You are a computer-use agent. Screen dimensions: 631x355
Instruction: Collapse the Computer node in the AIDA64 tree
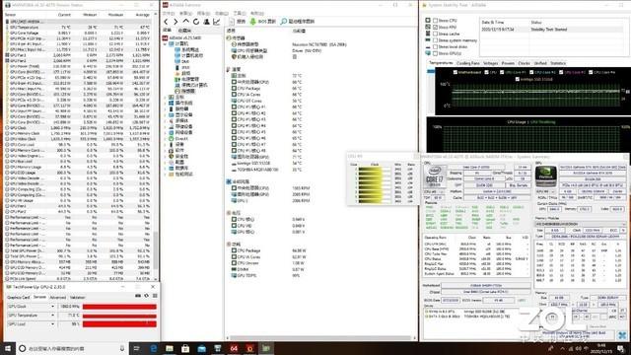(166, 43)
